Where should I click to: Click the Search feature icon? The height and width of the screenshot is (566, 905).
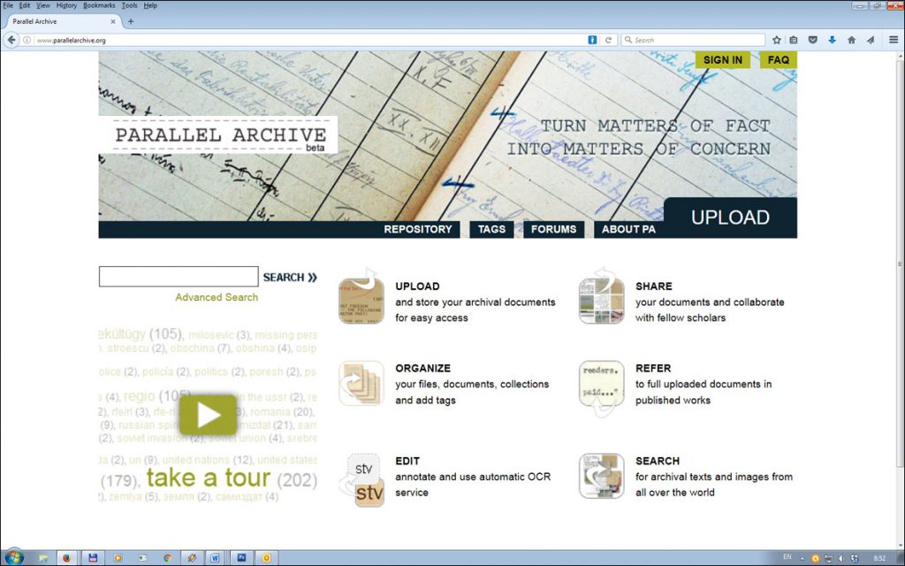tap(601, 476)
